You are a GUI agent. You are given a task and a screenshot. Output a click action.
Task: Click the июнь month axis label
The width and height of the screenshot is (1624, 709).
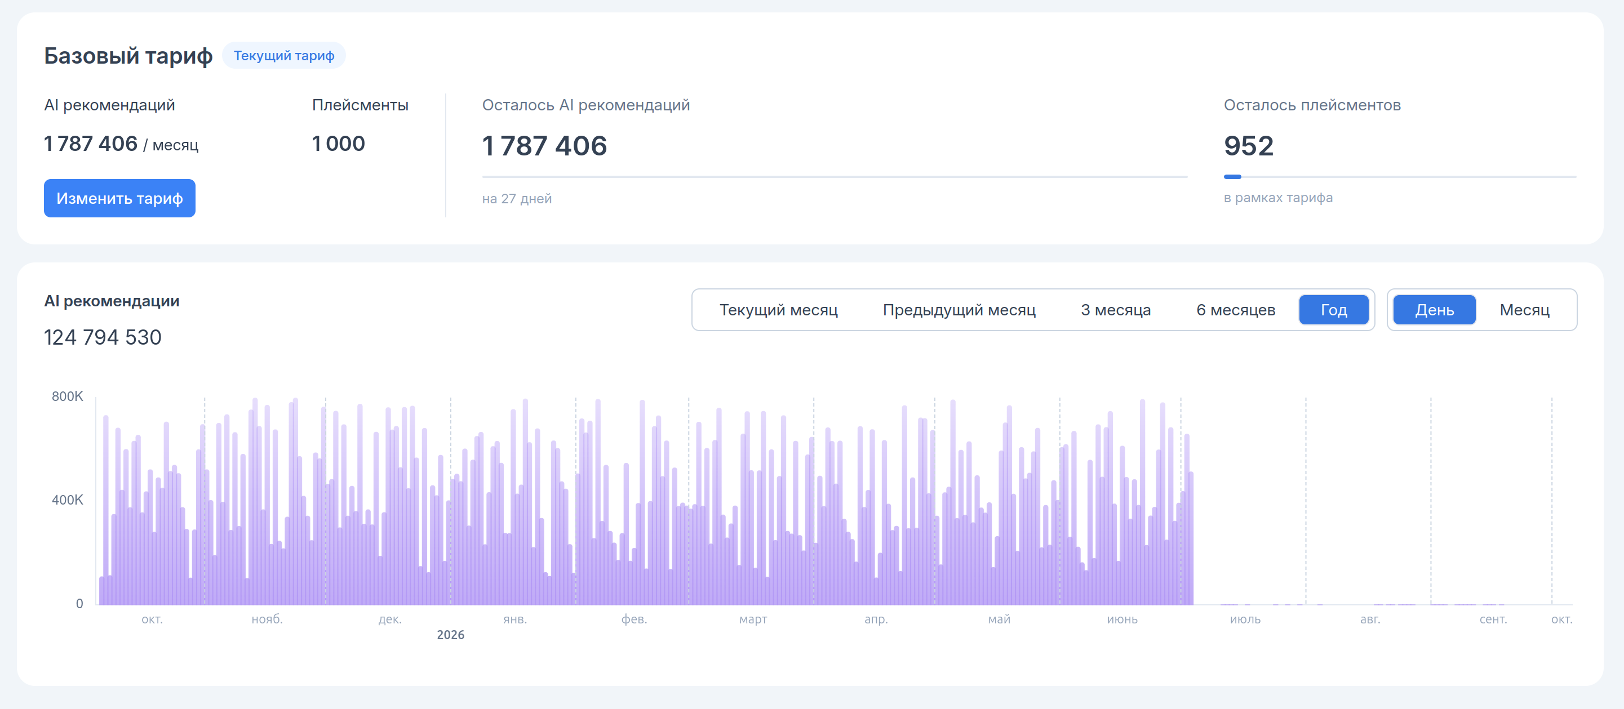coord(1122,619)
